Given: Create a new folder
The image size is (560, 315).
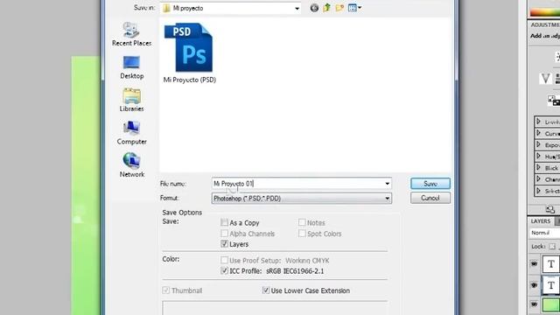Looking at the screenshot, I should coord(339,8).
